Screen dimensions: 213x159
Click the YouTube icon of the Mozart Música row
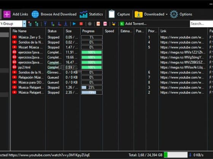point(14,47)
